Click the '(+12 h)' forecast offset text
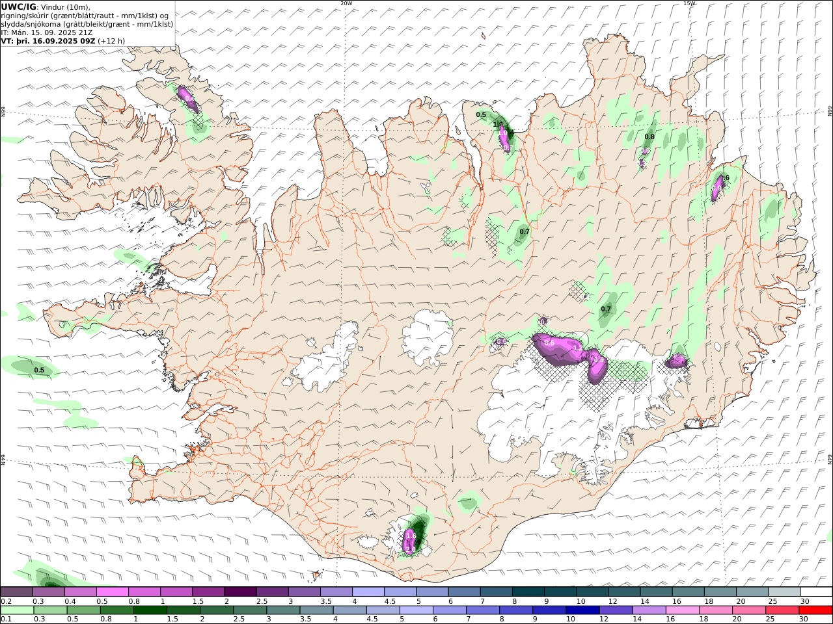The height and width of the screenshot is (624, 833). point(111,41)
